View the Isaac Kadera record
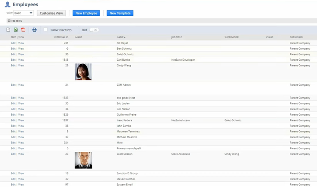Image resolution: width=317 pixels, height=187 pixels. pos(21,120)
